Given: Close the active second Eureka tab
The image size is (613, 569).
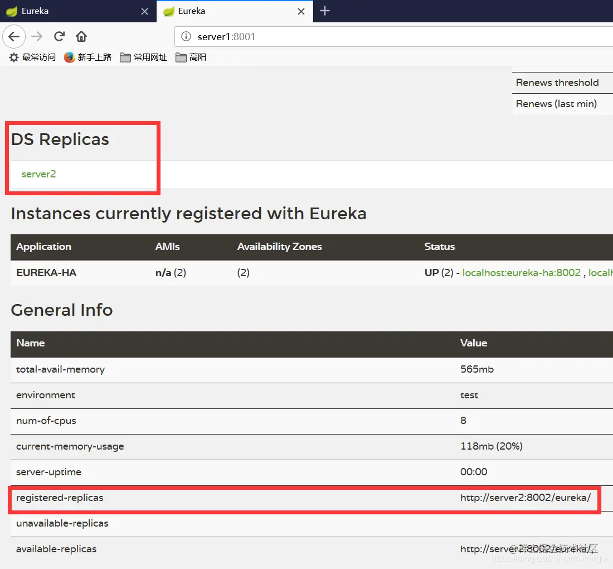Looking at the screenshot, I should coord(301,11).
